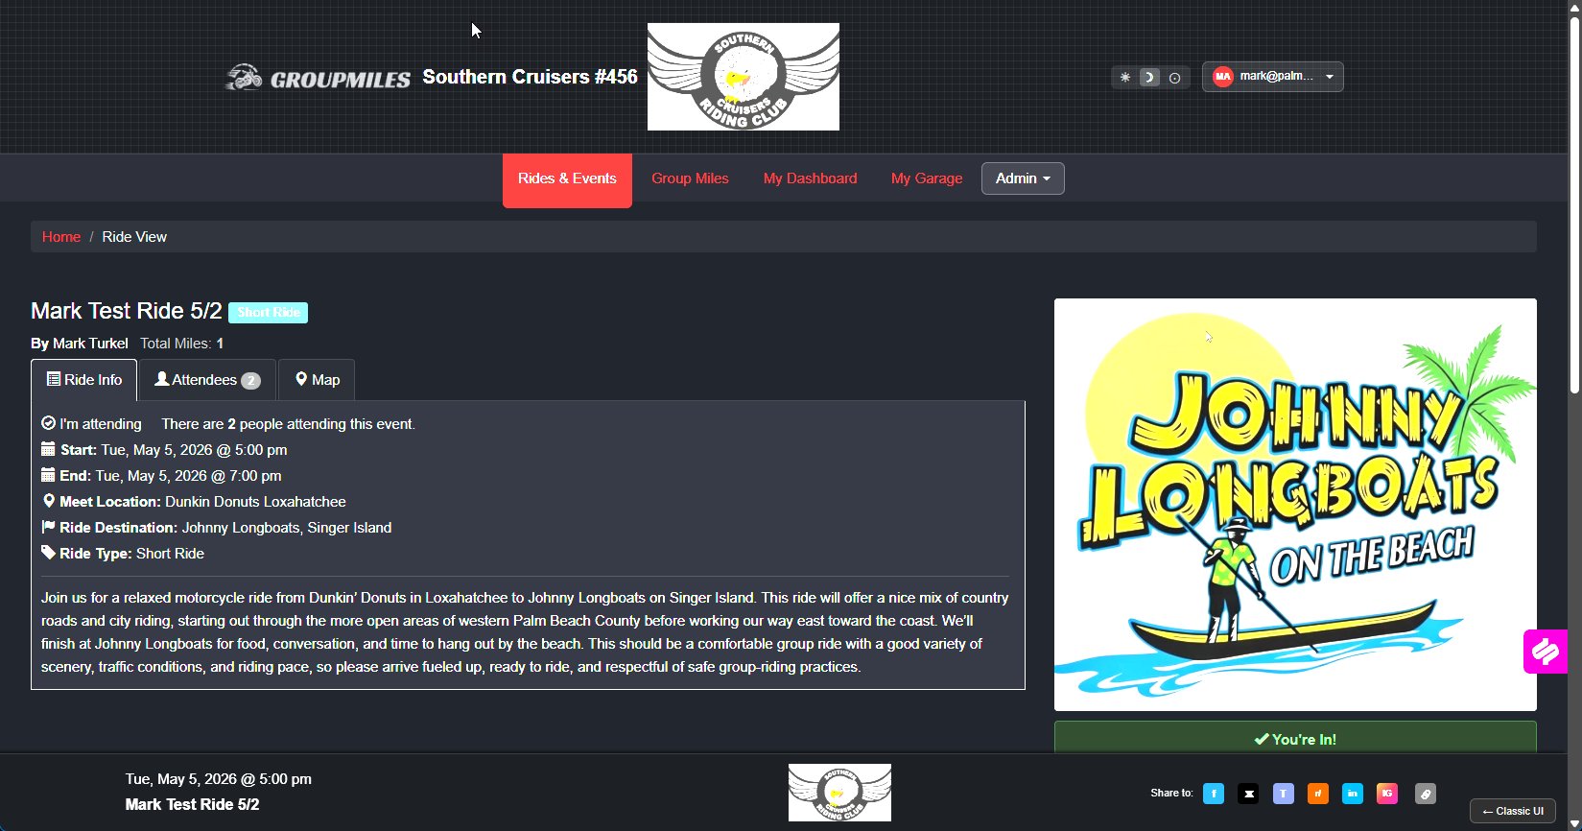Select the Ride Info tab
The width and height of the screenshot is (1582, 831).
(x=84, y=380)
